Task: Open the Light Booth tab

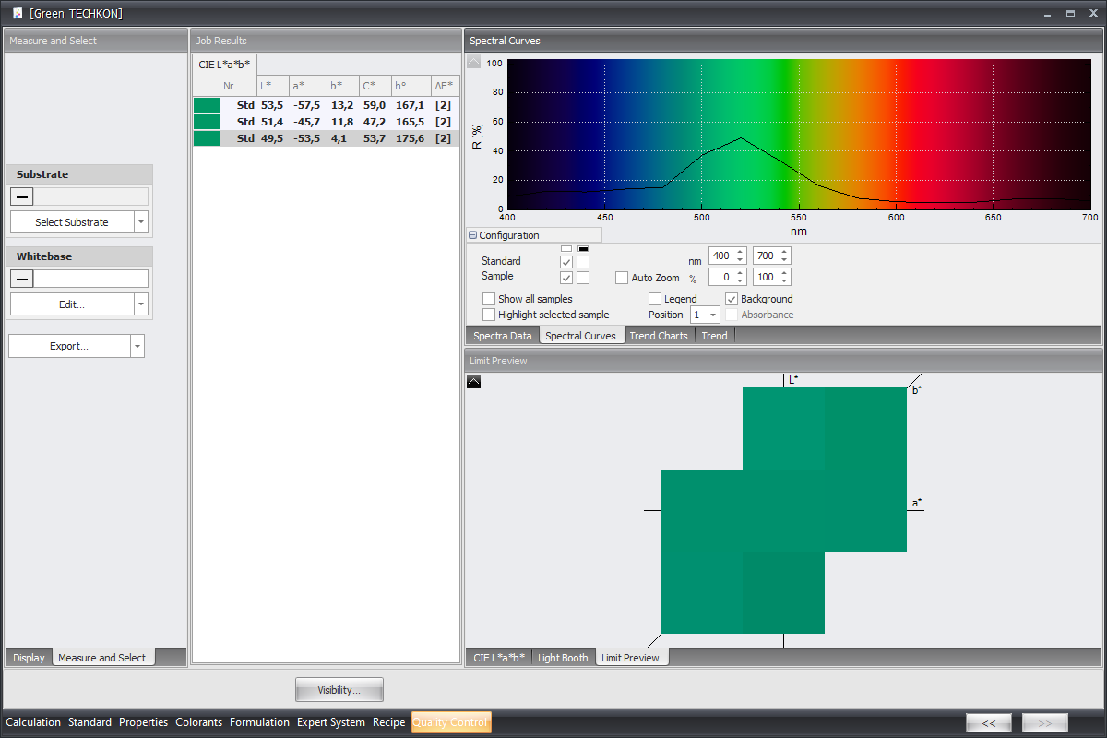Action: coord(563,658)
